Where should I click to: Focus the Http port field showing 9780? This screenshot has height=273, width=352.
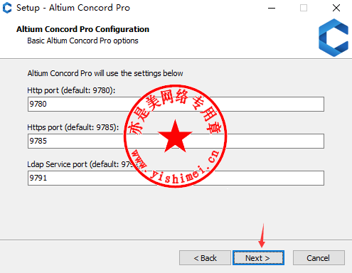[176, 104]
